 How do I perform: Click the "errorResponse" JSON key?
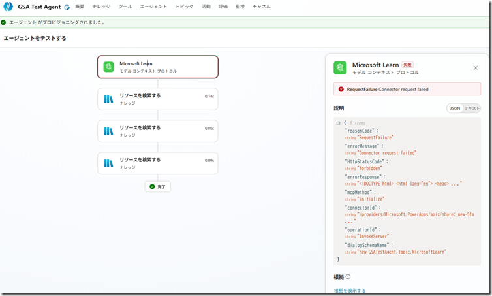(x=363, y=177)
